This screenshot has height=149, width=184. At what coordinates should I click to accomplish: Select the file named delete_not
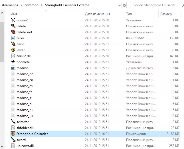(25, 32)
